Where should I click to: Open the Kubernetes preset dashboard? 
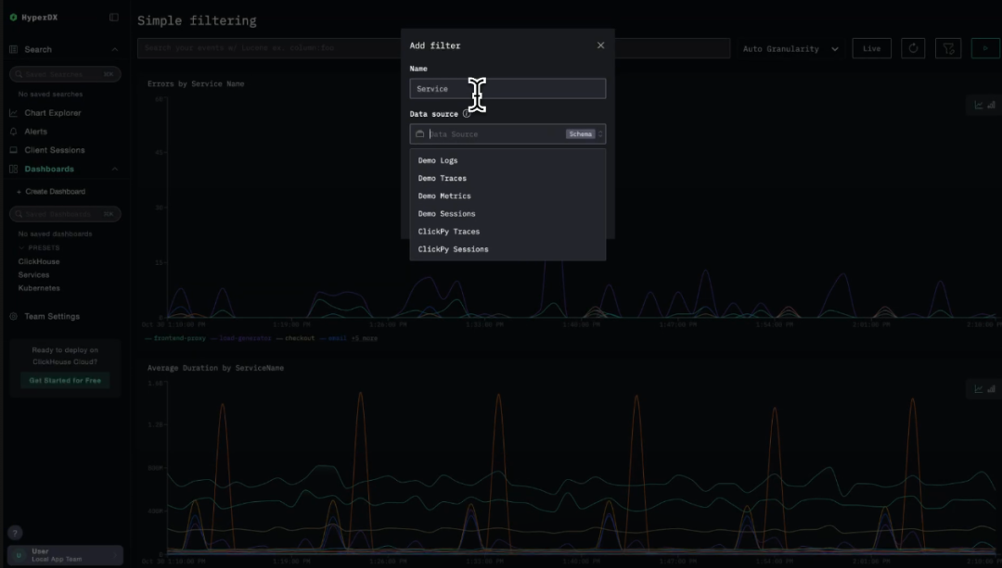(39, 288)
